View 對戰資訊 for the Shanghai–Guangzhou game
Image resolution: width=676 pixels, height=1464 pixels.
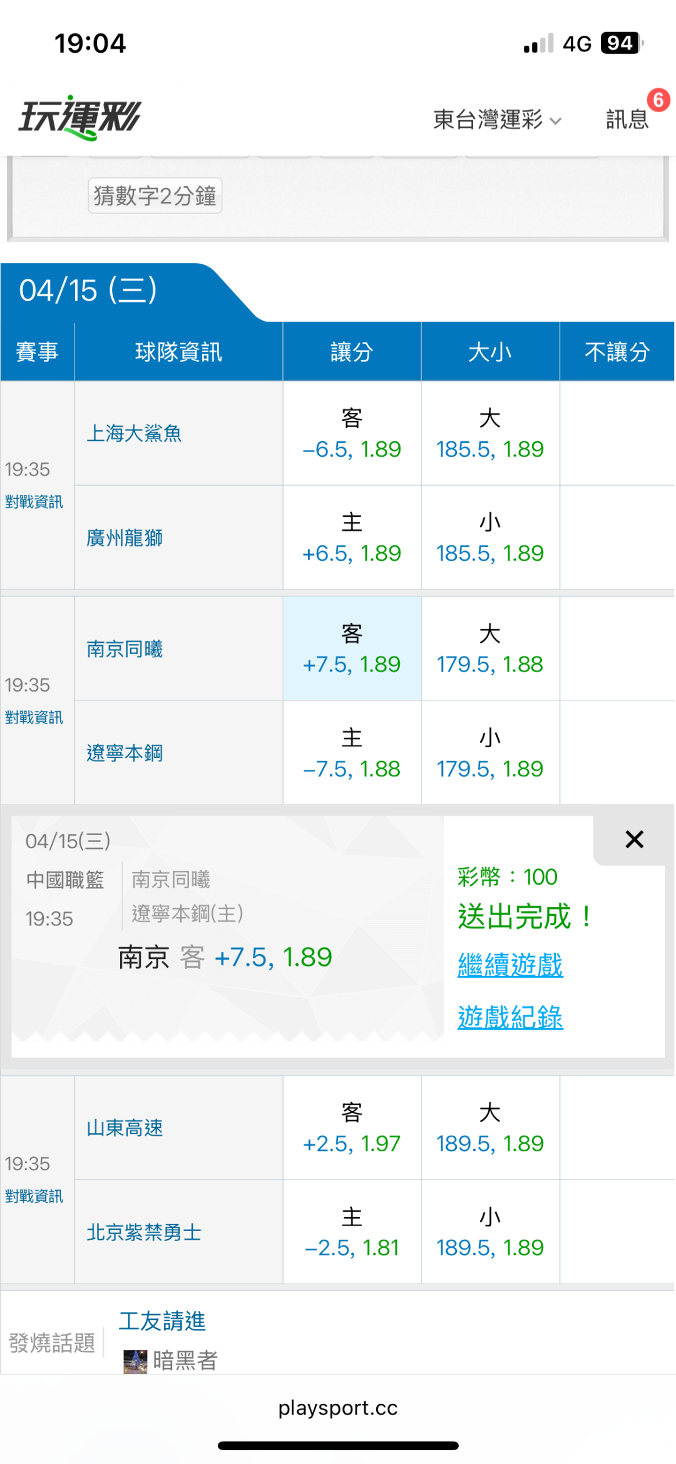34,502
